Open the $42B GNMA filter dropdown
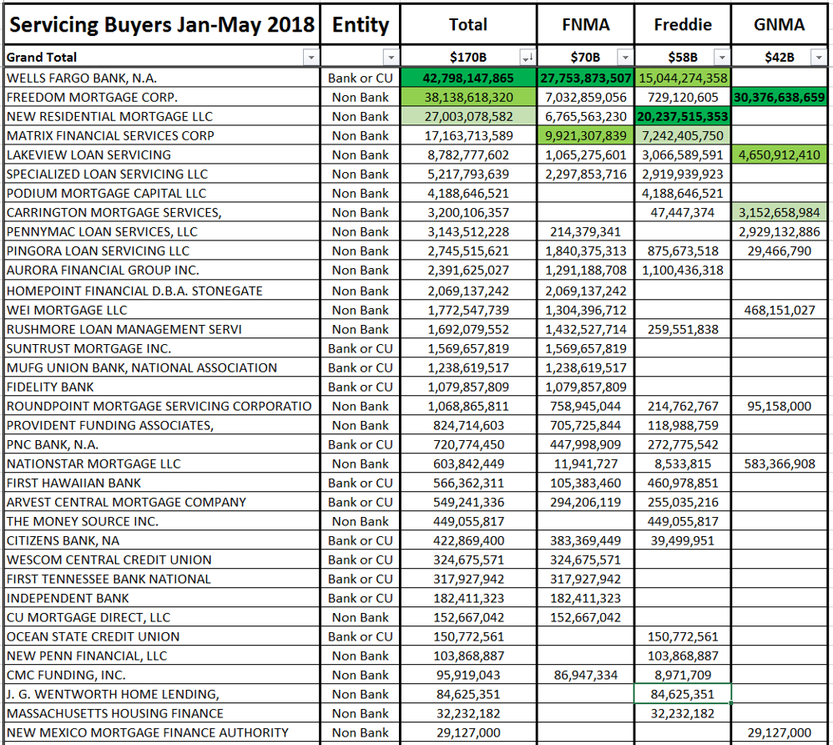Viewport: 833px width, 745px height. point(819,57)
